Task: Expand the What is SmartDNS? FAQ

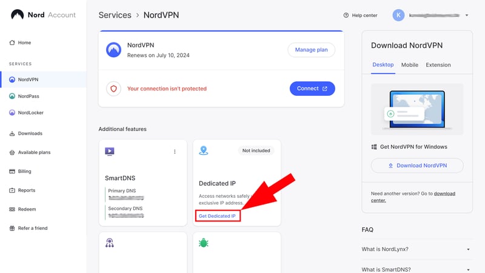Action: (417, 269)
